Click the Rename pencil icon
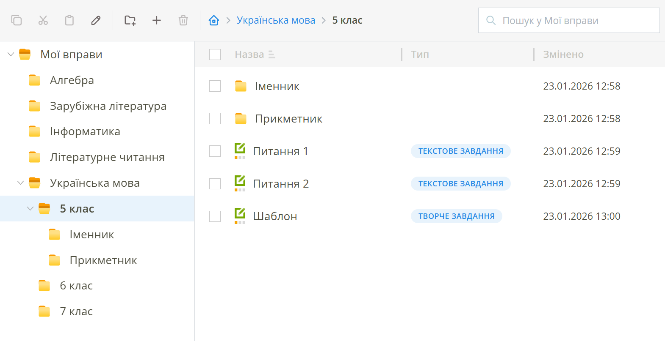This screenshot has width=665, height=341. 96,20
